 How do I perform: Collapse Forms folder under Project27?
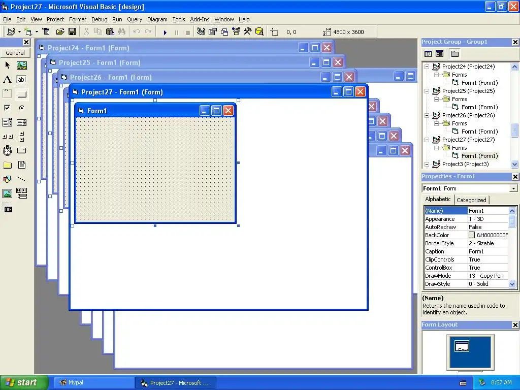tap(437, 148)
